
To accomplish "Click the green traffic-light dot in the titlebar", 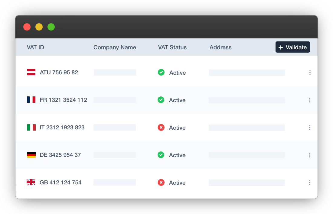I will [x=51, y=27].
